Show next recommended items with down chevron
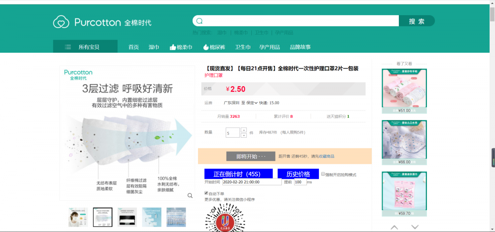Viewport: 495px width, 232px height. [415, 227]
